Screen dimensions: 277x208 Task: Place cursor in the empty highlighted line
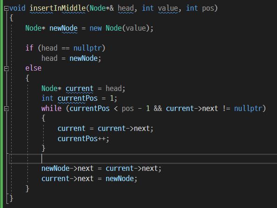143,159
